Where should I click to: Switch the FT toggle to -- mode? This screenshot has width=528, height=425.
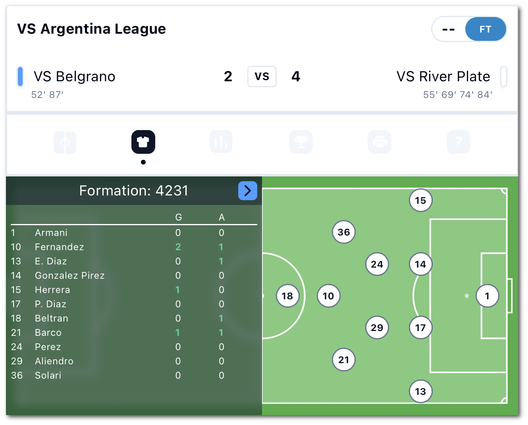[449, 29]
